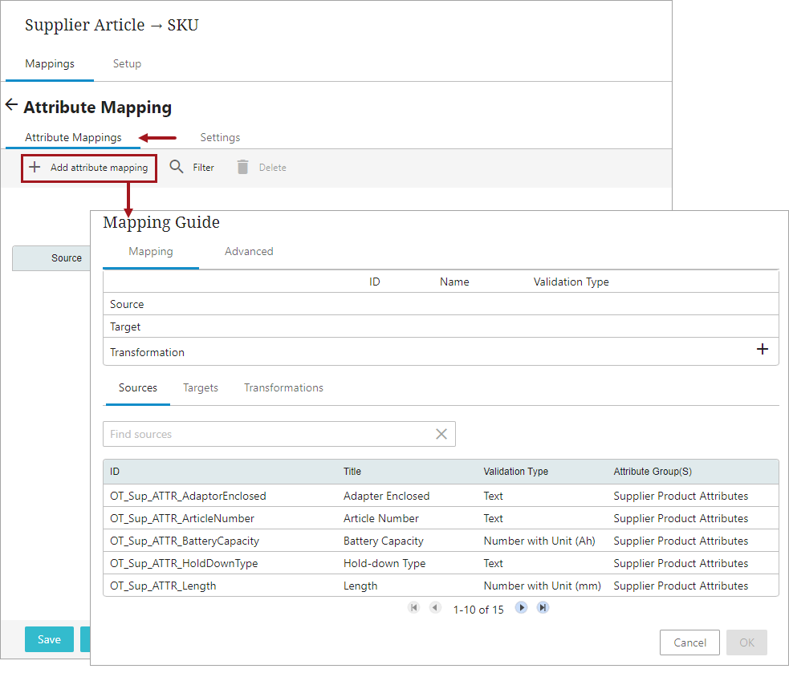Go to the previous page of sources
The height and width of the screenshot is (681, 789).
point(435,608)
